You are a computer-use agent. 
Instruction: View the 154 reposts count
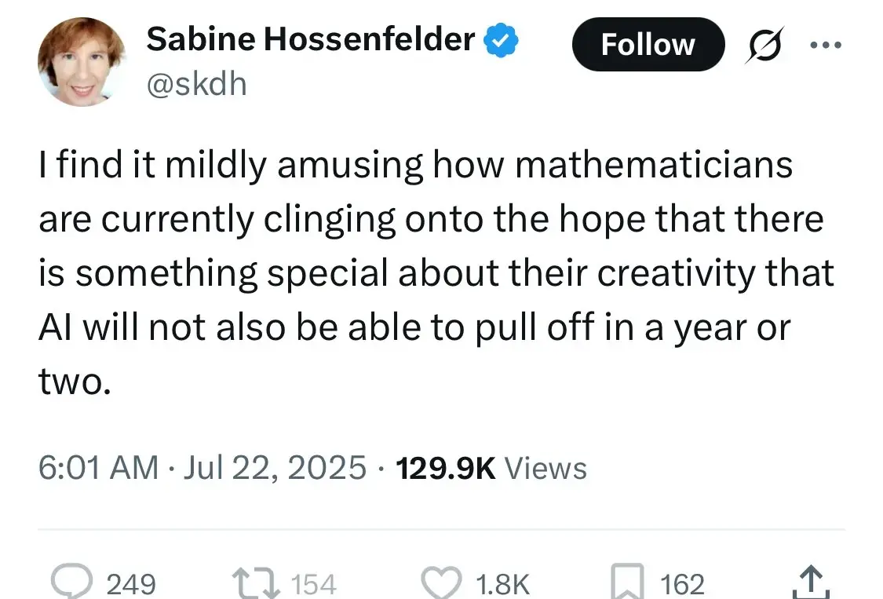(314, 584)
